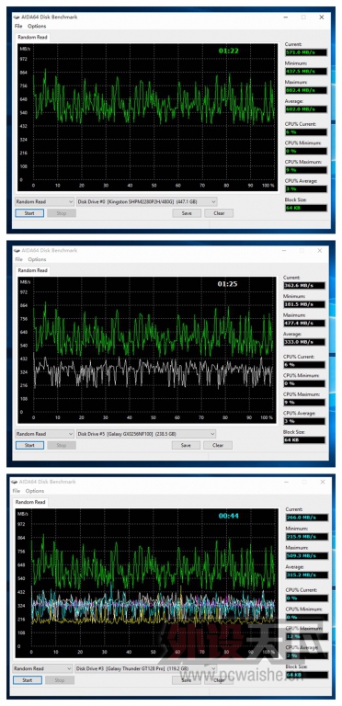Click the AIDA64 title icon in Kingston window

click(x=17, y=17)
